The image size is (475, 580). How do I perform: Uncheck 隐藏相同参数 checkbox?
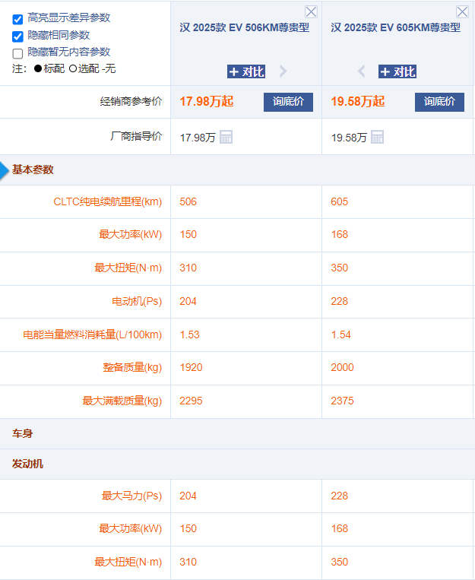tap(17, 36)
